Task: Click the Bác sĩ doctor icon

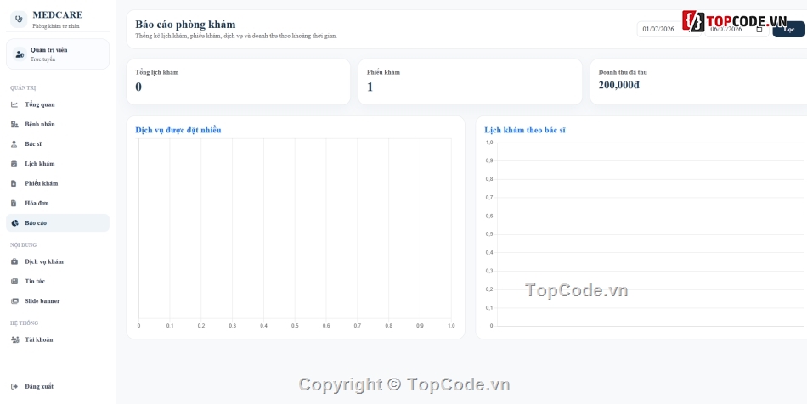Action: (x=14, y=144)
